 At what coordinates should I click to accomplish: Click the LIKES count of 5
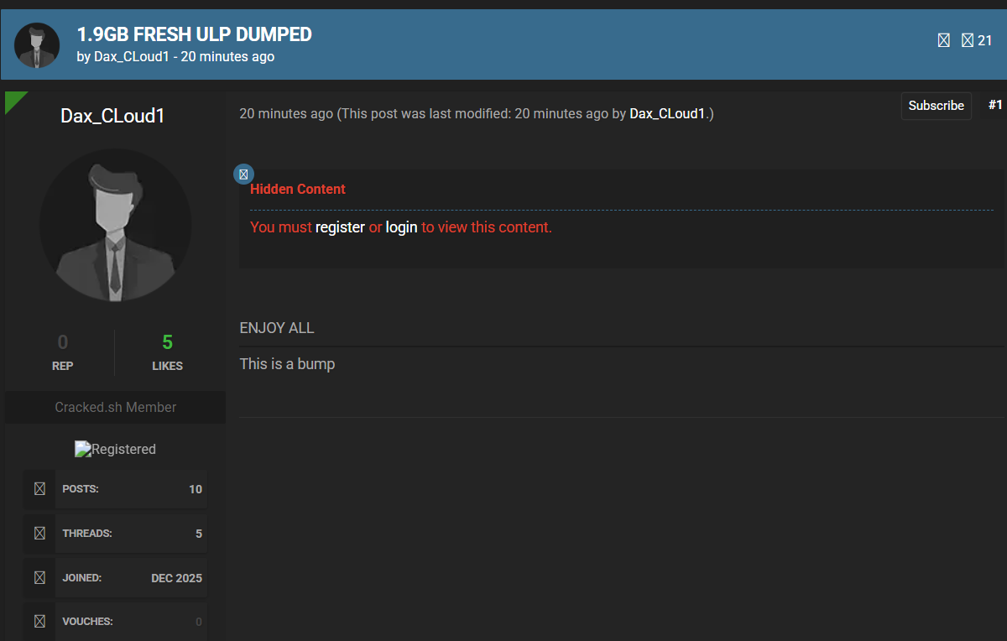coord(167,342)
